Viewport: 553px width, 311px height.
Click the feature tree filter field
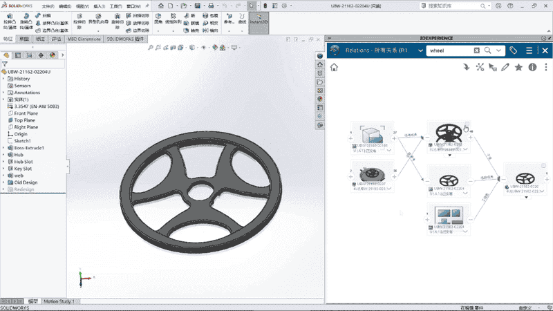coord(32,64)
